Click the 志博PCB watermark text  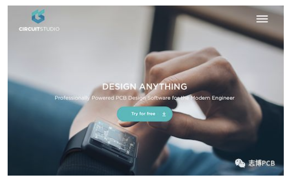click(262, 163)
